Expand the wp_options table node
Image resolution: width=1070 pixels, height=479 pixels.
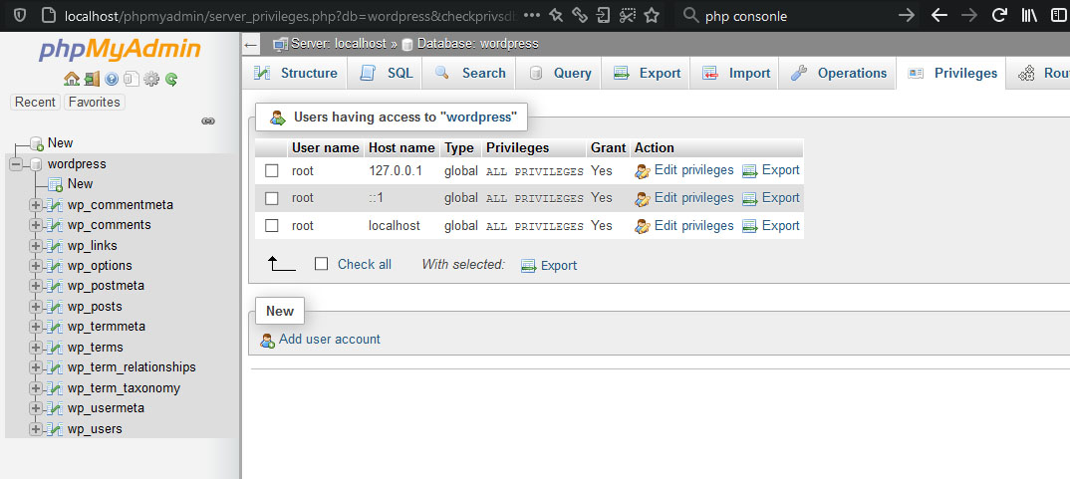coord(36,266)
